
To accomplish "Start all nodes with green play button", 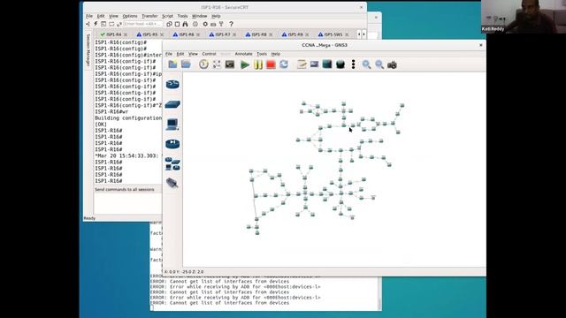I will click(x=245, y=64).
